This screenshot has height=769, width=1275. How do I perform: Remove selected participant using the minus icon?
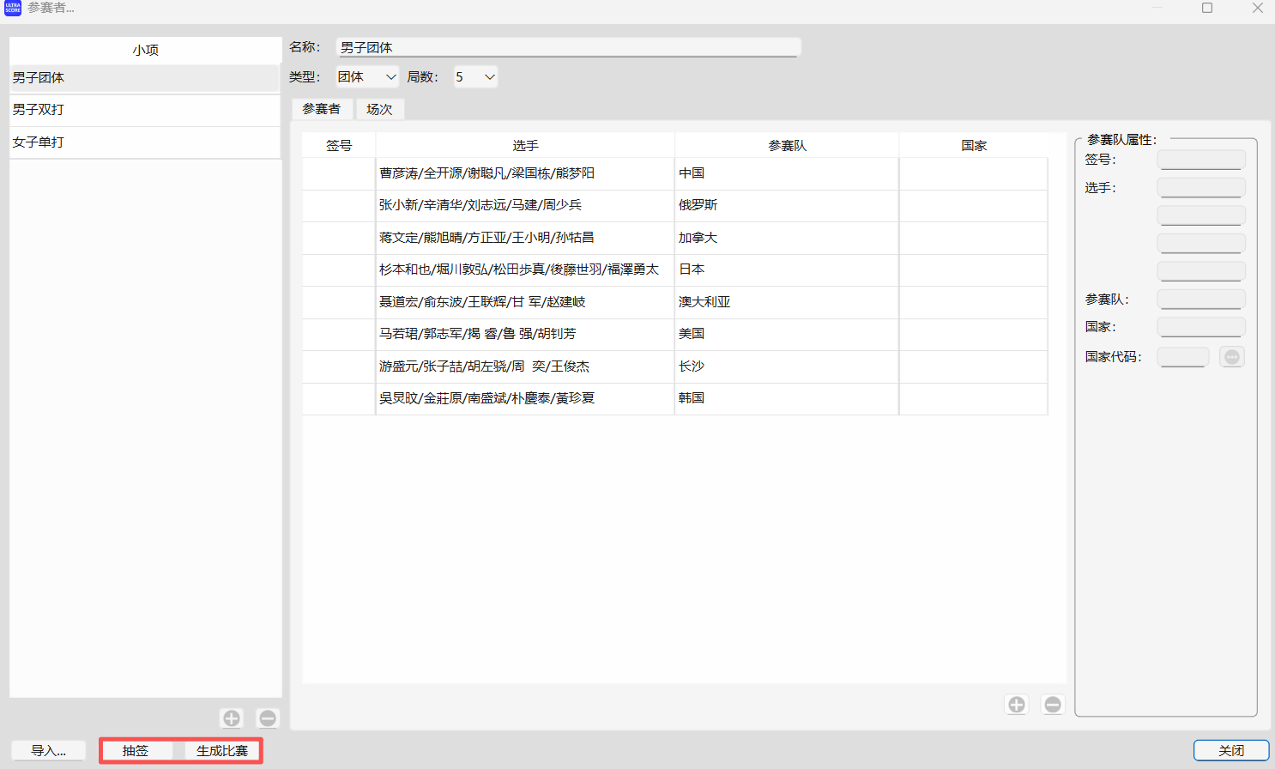pyautogui.click(x=1053, y=704)
